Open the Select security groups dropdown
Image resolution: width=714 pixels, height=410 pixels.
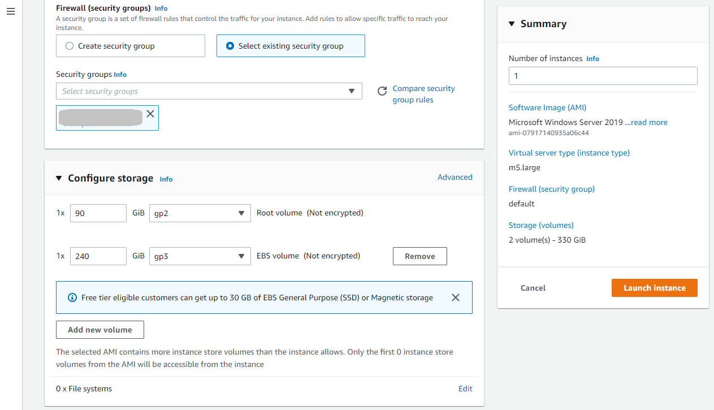pyautogui.click(x=209, y=91)
